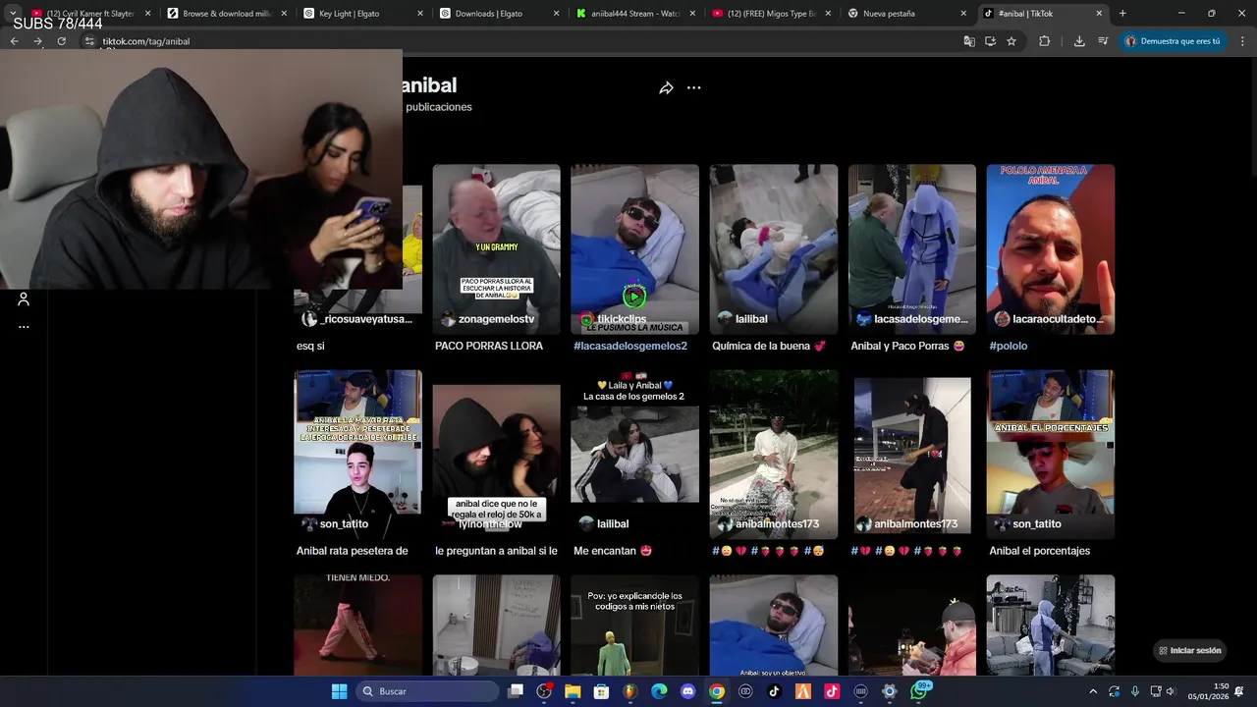Open the volume icon in the system tray
Image resolution: width=1257 pixels, height=707 pixels.
pos(1171,691)
